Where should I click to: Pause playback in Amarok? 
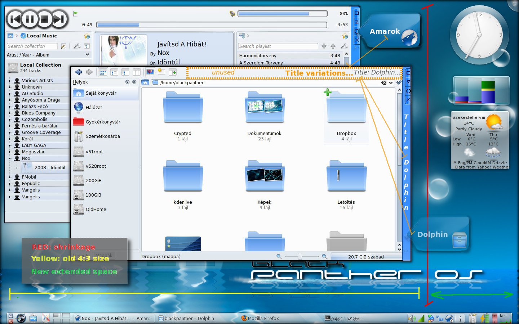tap(30, 19)
